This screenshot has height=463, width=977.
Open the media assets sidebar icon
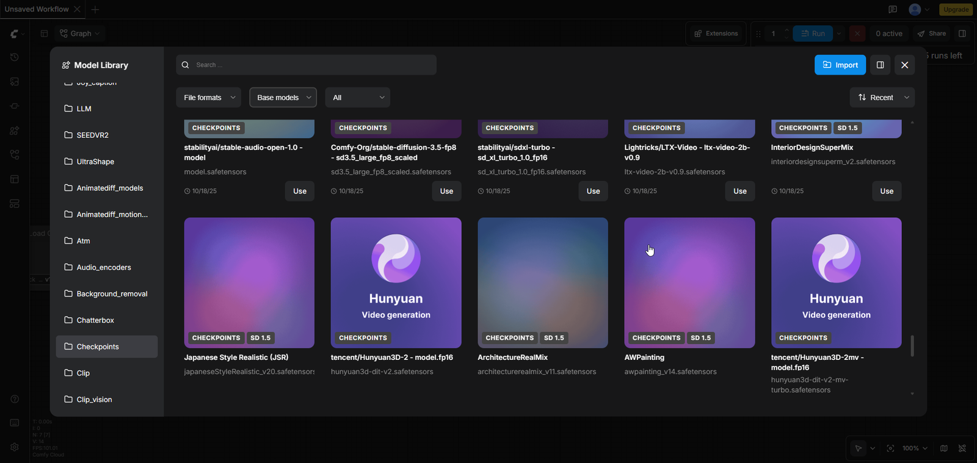15,82
